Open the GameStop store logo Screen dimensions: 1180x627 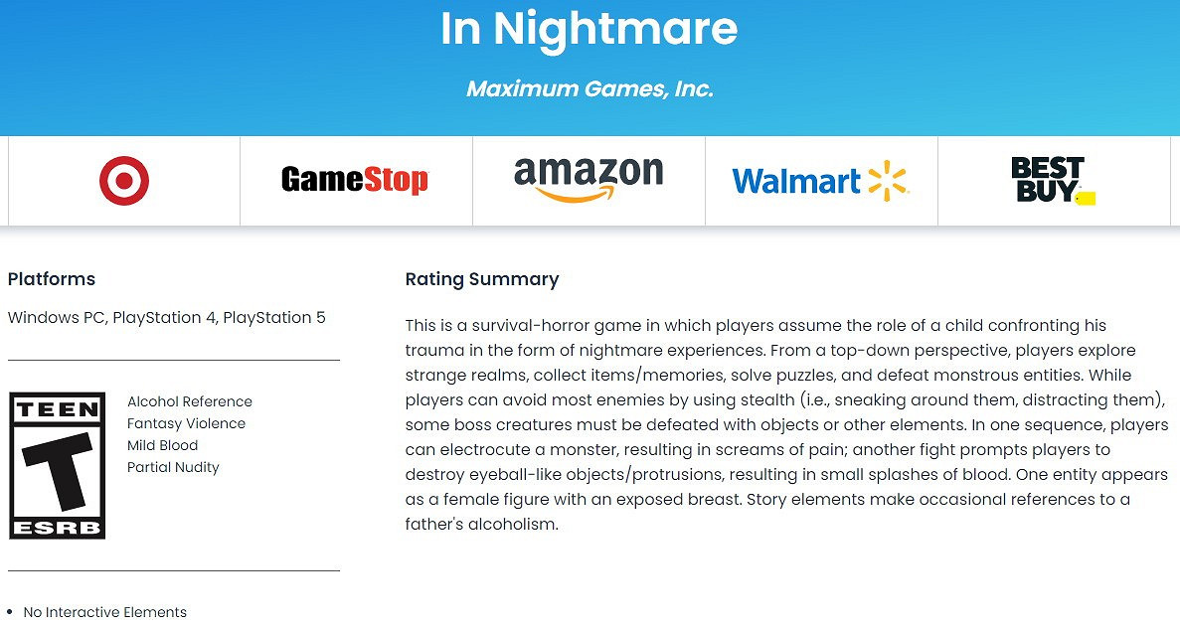355,180
